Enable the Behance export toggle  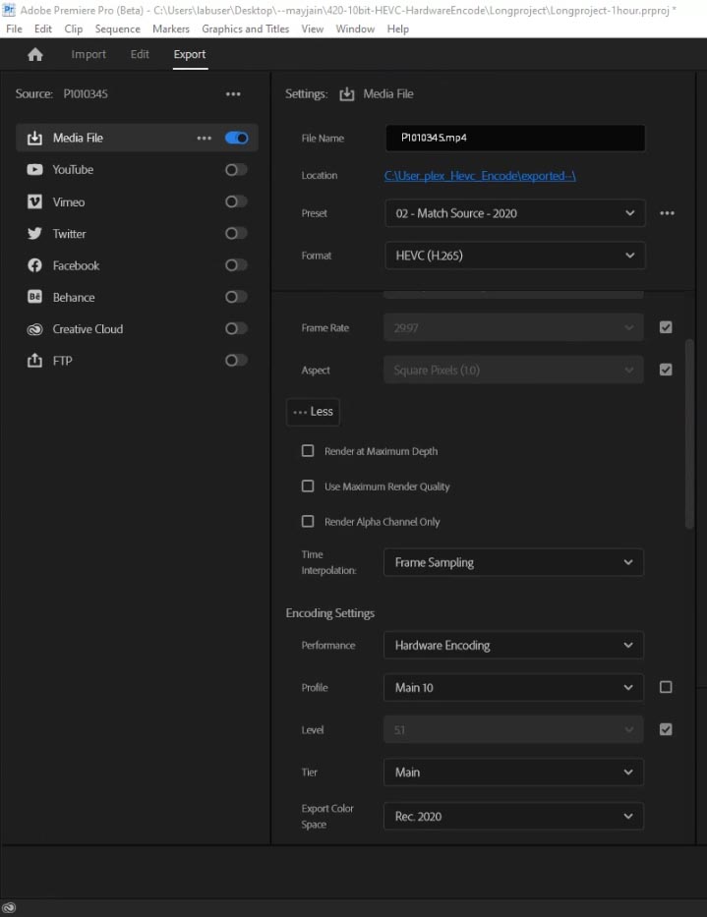point(236,297)
